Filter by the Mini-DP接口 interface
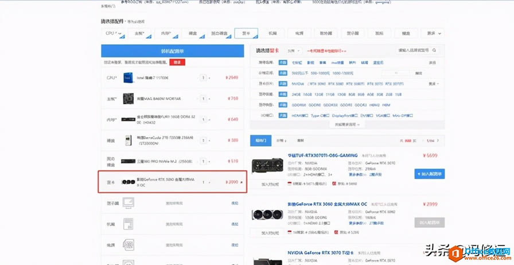The height and width of the screenshot is (265, 514). (x=403, y=115)
